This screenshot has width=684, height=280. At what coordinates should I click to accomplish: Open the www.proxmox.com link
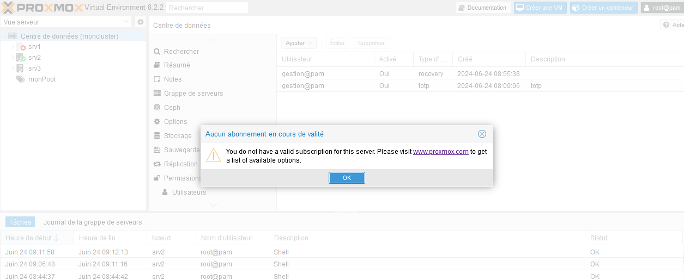[440, 152]
